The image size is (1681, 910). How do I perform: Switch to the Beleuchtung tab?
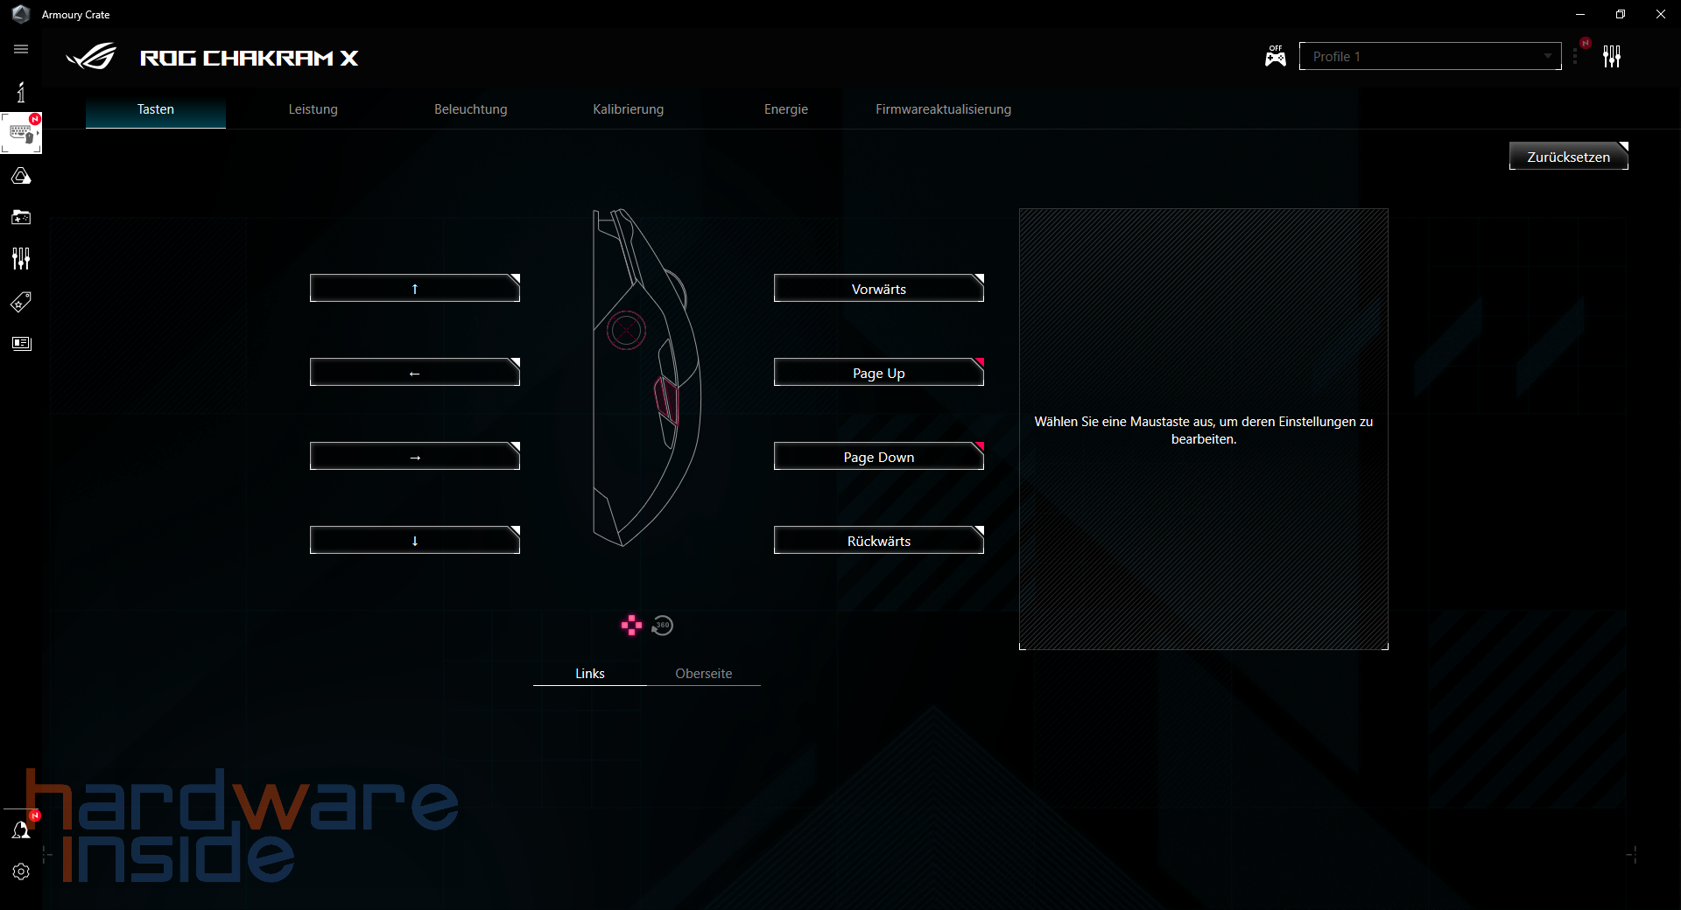click(470, 108)
